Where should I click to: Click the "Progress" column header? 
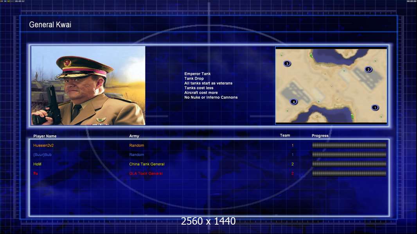(x=320, y=136)
